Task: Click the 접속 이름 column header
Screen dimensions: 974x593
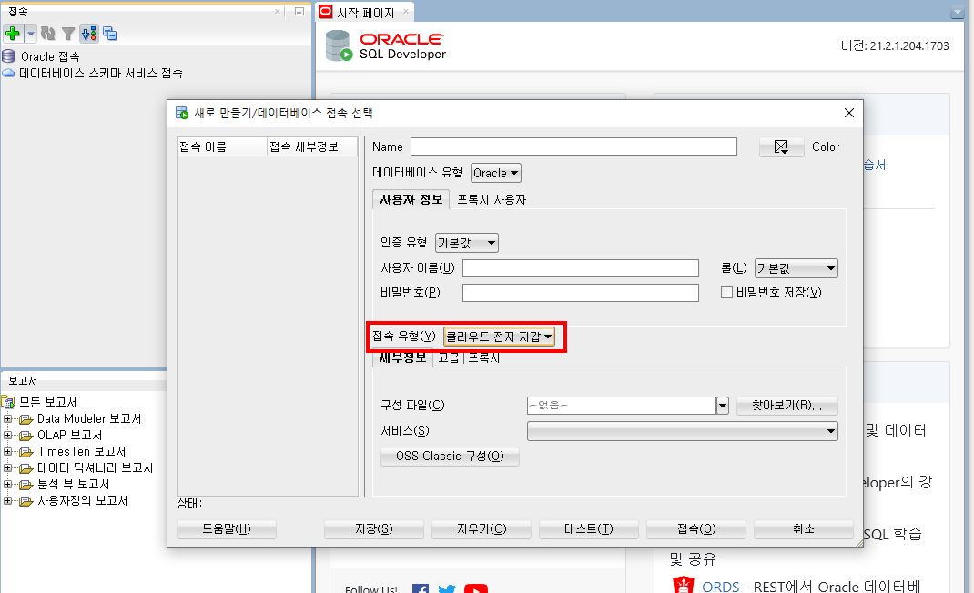Action: [x=222, y=146]
